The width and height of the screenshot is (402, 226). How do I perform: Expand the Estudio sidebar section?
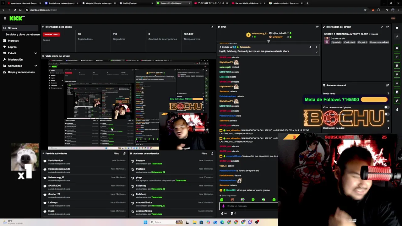click(x=35, y=53)
